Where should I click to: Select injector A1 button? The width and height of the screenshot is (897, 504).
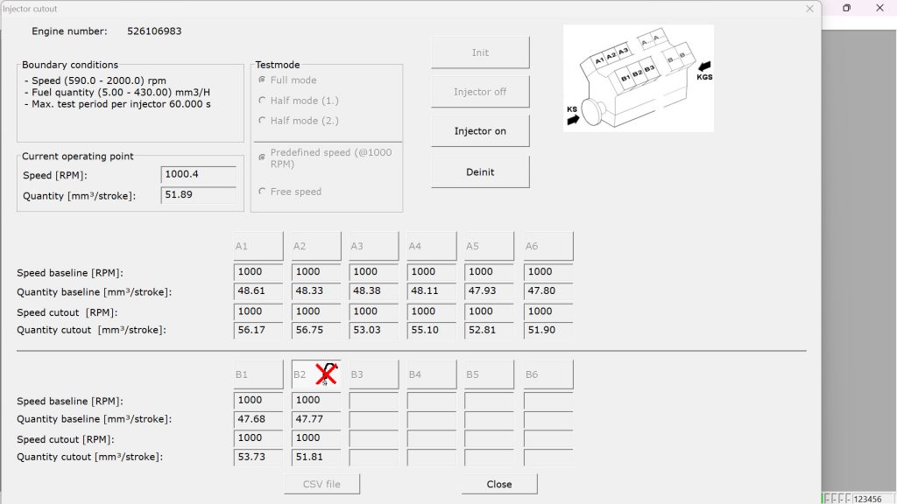(x=258, y=246)
